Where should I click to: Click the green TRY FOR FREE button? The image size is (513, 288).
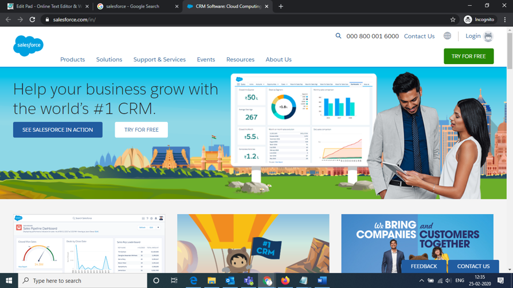pos(468,56)
